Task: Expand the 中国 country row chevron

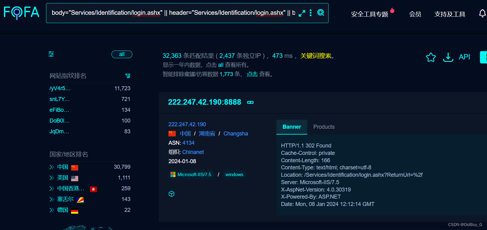Action: [52, 167]
